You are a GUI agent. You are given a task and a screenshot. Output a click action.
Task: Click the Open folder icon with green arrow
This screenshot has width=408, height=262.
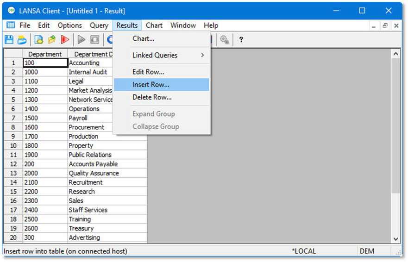[x=52, y=39]
